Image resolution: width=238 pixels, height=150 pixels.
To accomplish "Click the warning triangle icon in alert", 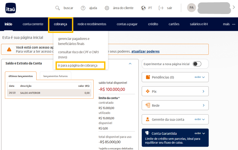I will (x=9, y=49).
